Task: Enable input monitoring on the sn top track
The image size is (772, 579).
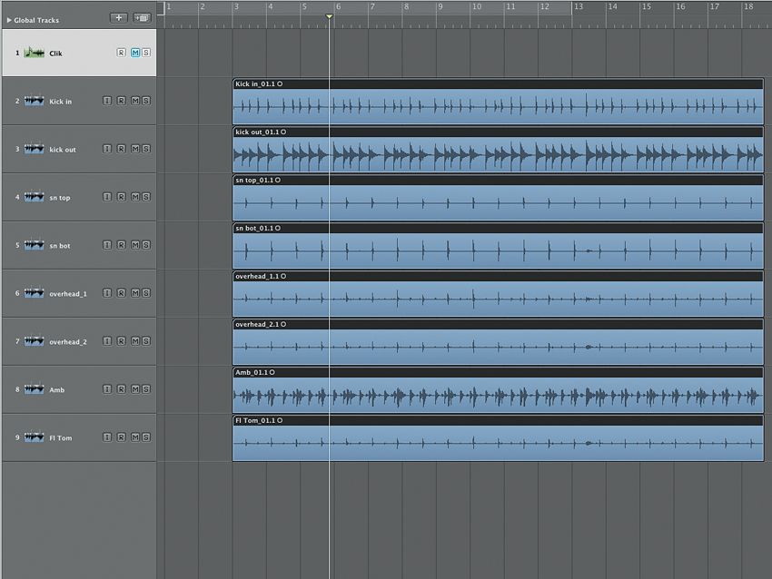Action: (x=107, y=196)
